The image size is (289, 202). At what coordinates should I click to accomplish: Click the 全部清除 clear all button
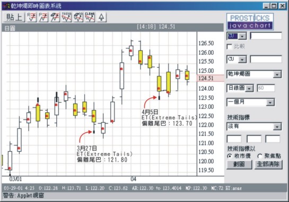(268, 164)
